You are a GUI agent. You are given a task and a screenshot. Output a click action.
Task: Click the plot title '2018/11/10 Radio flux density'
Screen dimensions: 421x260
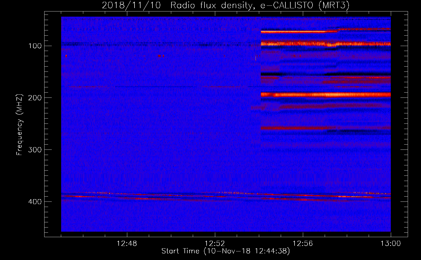click(226, 5)
